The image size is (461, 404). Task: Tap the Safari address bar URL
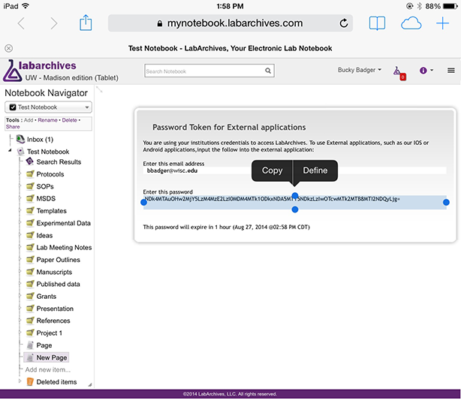coord(234,23)
